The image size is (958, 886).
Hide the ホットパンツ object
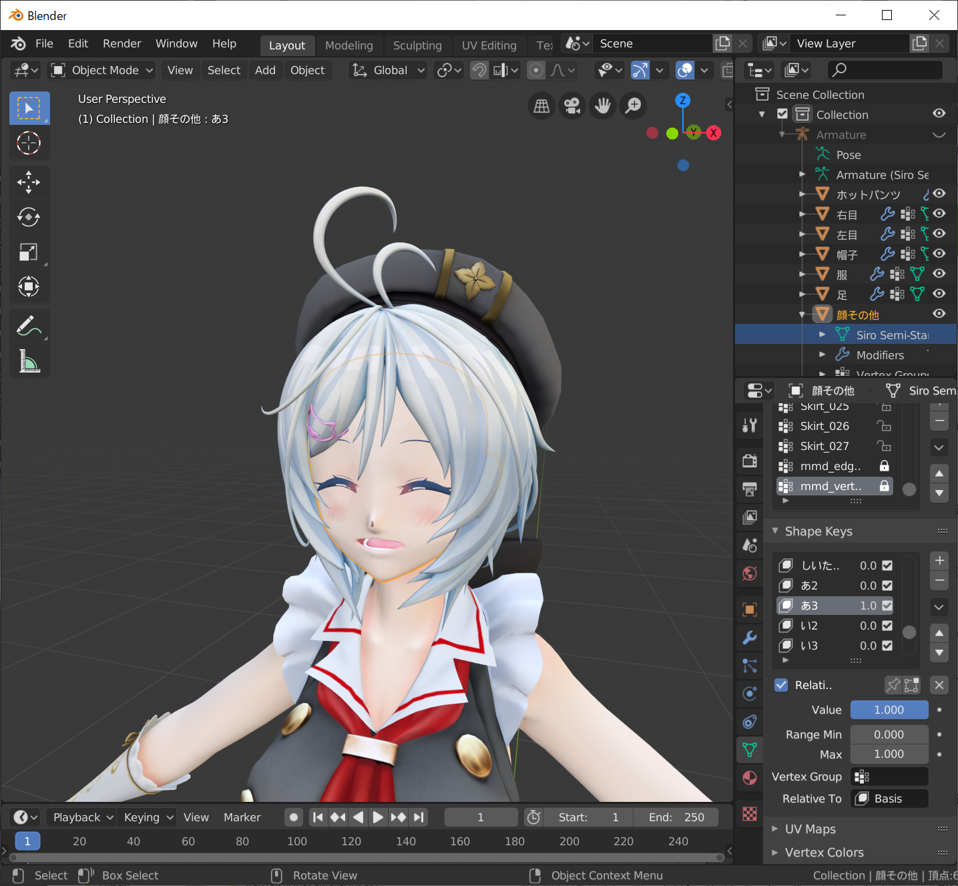coord(939,194)
